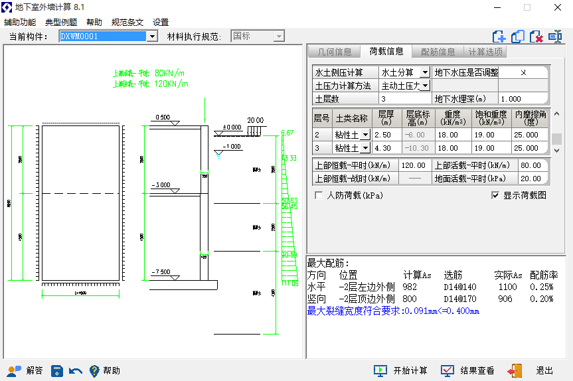Screen dimensions: 573x381
Task: Click the rename component icon
Action: pos(555,37)
